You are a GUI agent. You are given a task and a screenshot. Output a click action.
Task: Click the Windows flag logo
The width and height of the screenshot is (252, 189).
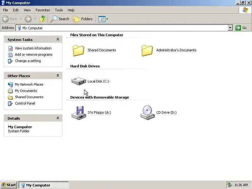click(245, 10)
